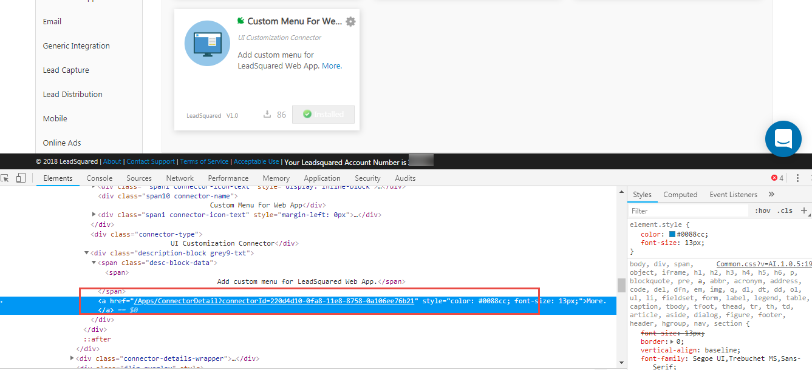Select the Email category in the sidebar
Screen dimensions: 812x370
52,21
